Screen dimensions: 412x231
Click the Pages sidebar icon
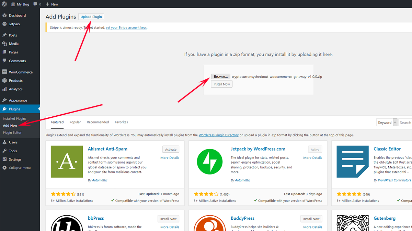coord(4,52)
